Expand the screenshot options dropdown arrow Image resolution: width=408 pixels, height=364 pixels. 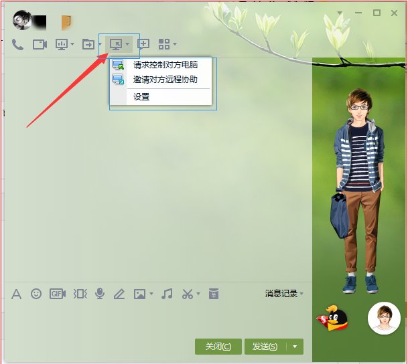click(x=198, y=294)
